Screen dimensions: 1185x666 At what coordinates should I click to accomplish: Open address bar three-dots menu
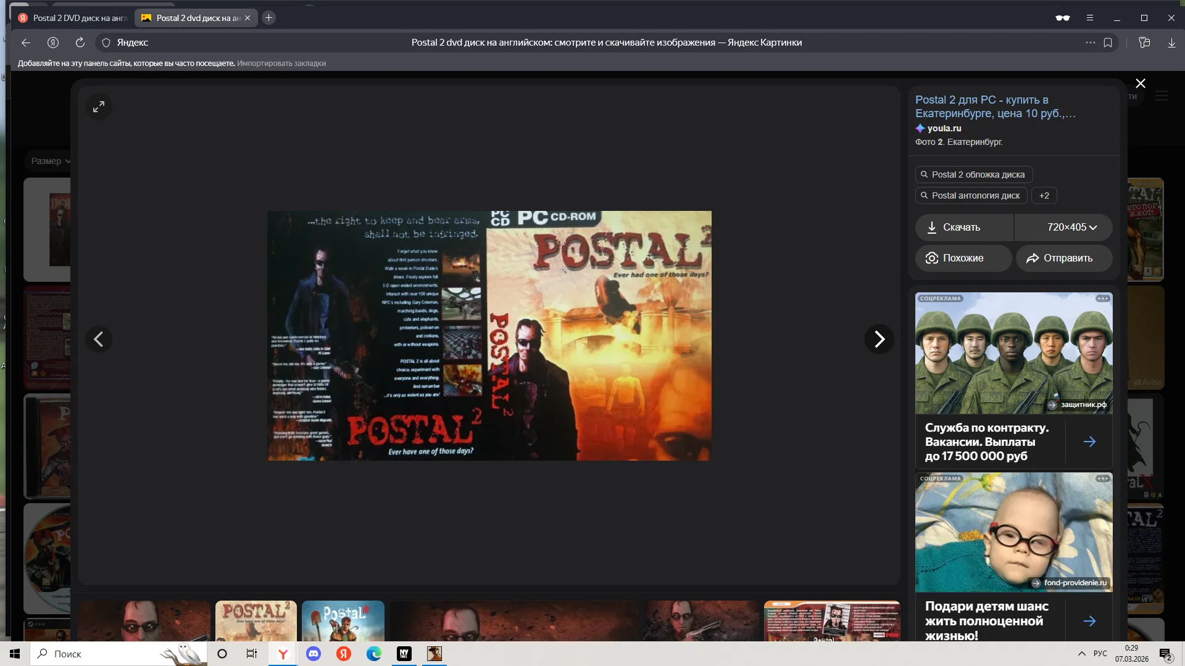1090,43
